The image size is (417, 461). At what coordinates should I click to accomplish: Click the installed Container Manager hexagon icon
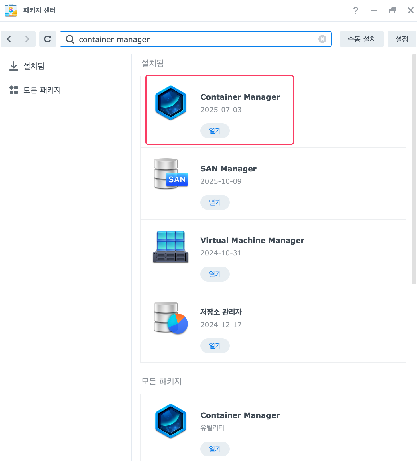[171, 103]
